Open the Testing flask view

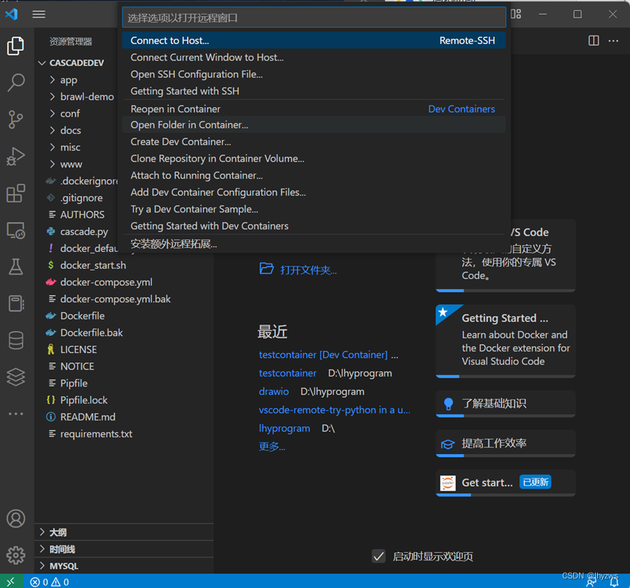click(16, 267)
